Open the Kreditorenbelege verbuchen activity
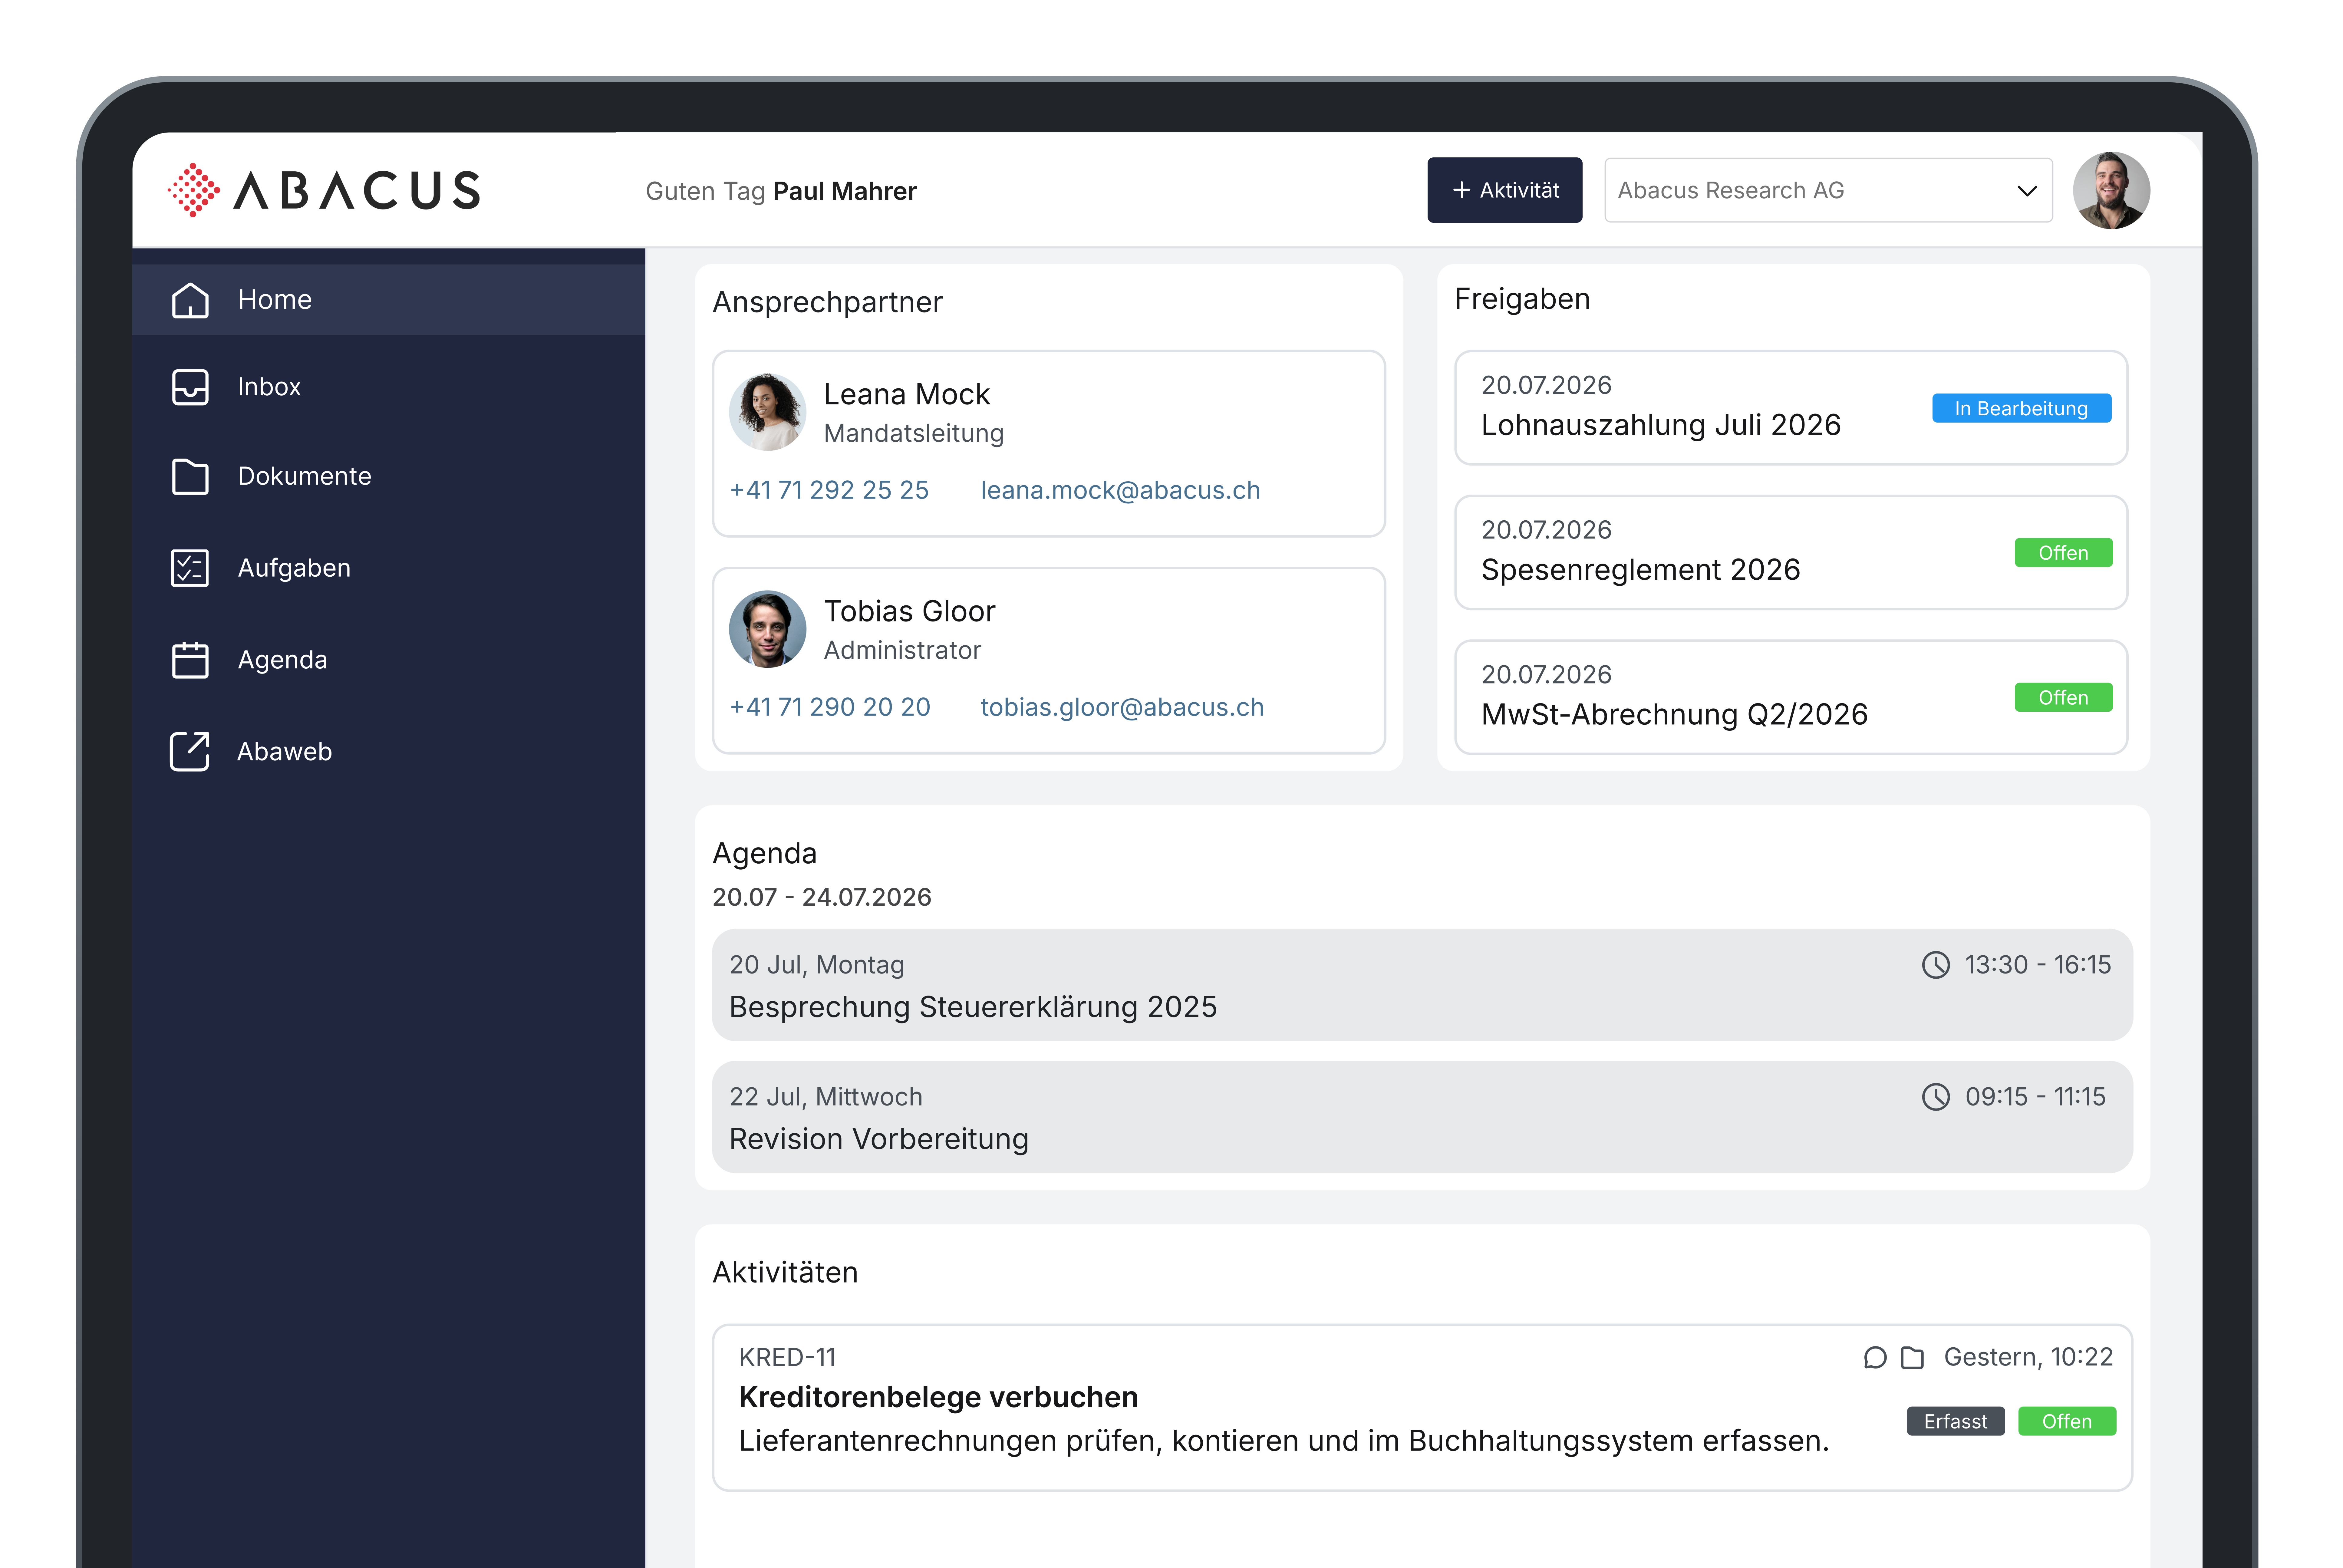2343x1568 pixels. click(1422, 1408)
